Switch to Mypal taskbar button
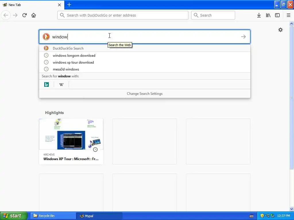Image resolution: width=294 pixels, height=220 pixels. 99,216
